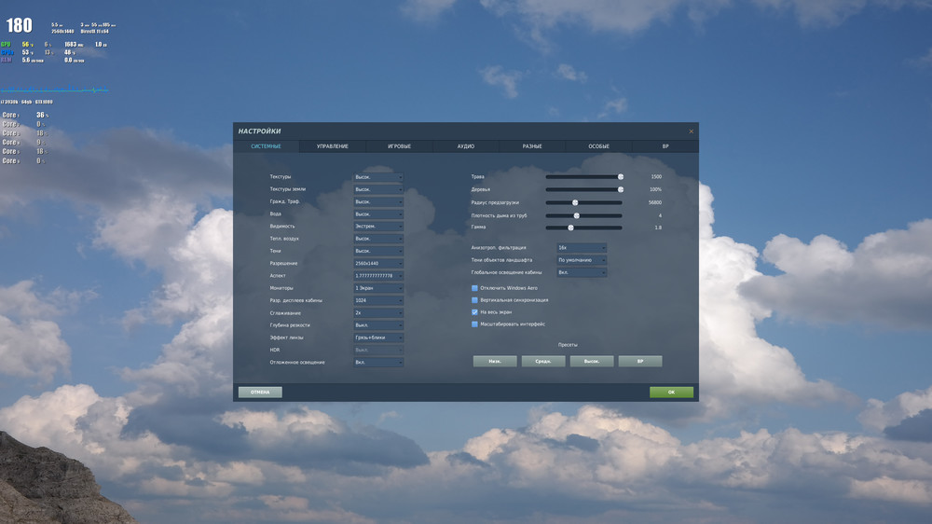Click the Деревья value 100%

point(655,189)
